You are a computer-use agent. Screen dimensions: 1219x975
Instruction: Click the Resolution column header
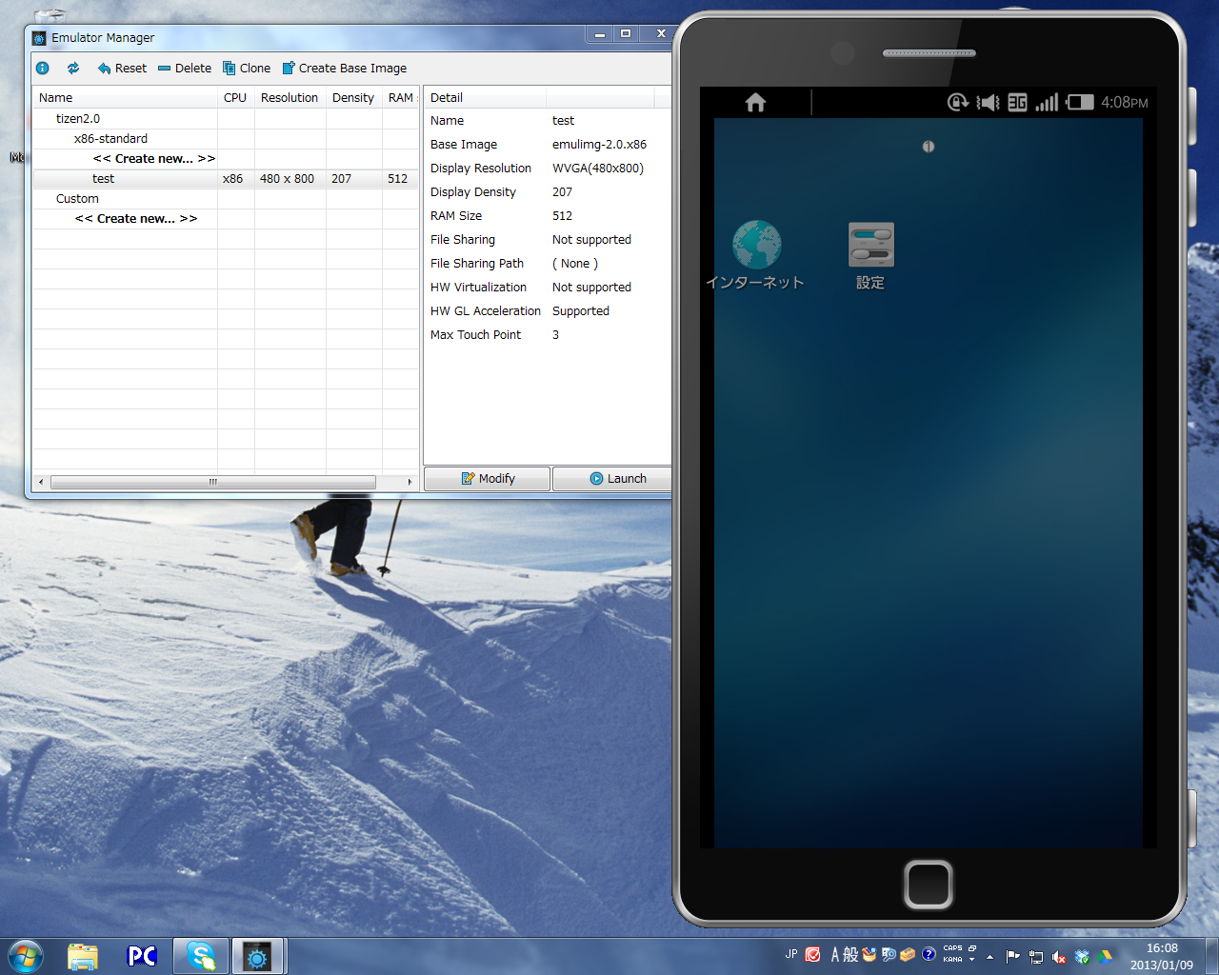tap(290, 98)
